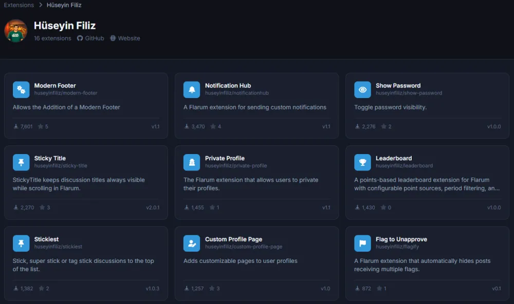The image size is (514, 304).
Task: Open the Private Profile extension title
Action: point(225,158)
